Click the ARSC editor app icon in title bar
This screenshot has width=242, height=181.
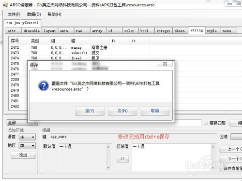5,5
